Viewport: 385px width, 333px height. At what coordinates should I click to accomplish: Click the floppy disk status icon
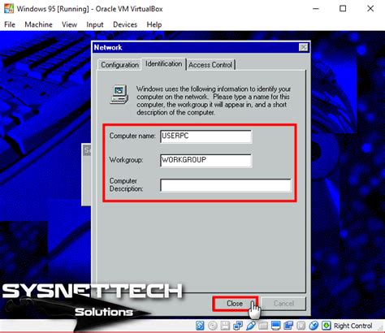pyautogui.click(x=225, y=326)
